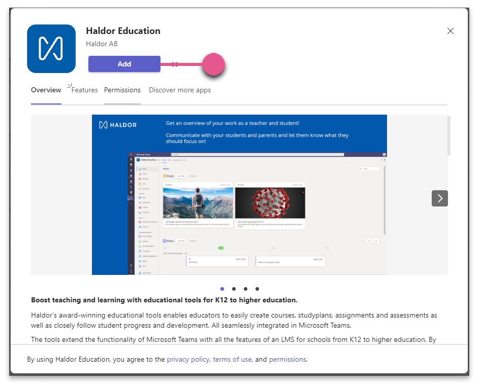Click the "Haldor's award-winning educational tools" paragraph
This screenshot has width=482, height=384.
tap(234, 320)
